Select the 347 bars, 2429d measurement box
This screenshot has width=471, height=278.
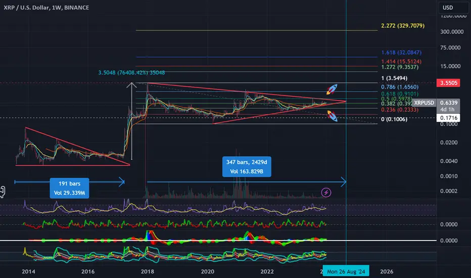247,166
